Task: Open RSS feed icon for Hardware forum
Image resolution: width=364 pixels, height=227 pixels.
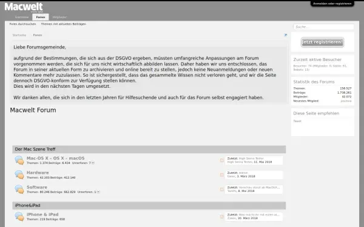Action: point(222,175)
